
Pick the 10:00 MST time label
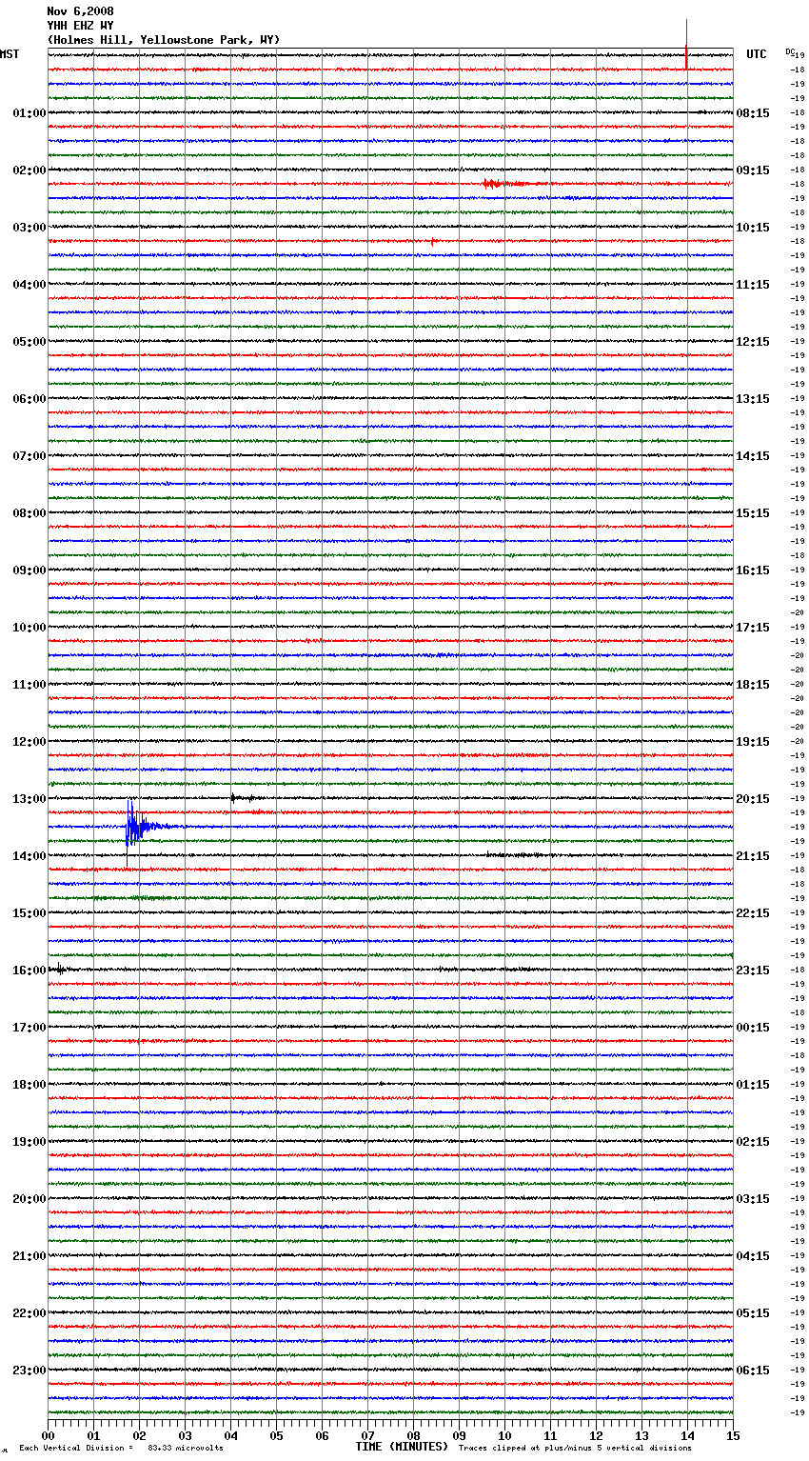point(30,628)
